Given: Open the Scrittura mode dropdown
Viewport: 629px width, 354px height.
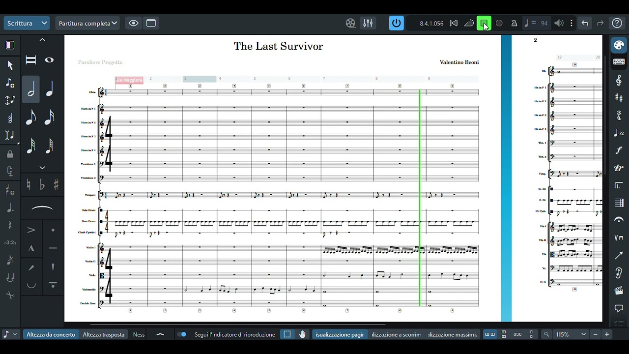Looking at the screenshot, I should [x=27, y=23].
